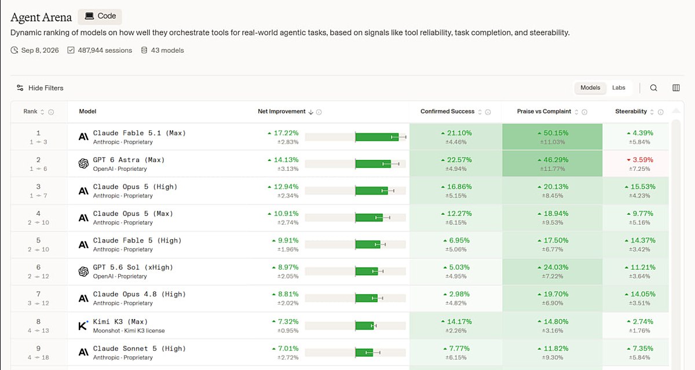The image size is (695, 370).
Task: Click the info icon beside Net Improvement
Action: [319, 112]
